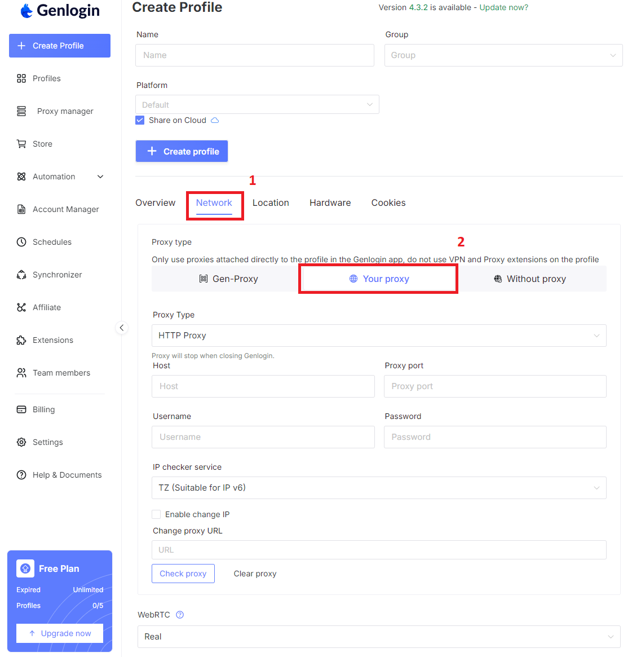Open the Settings gear icon
641x657 pixels.
pos(21,442)
